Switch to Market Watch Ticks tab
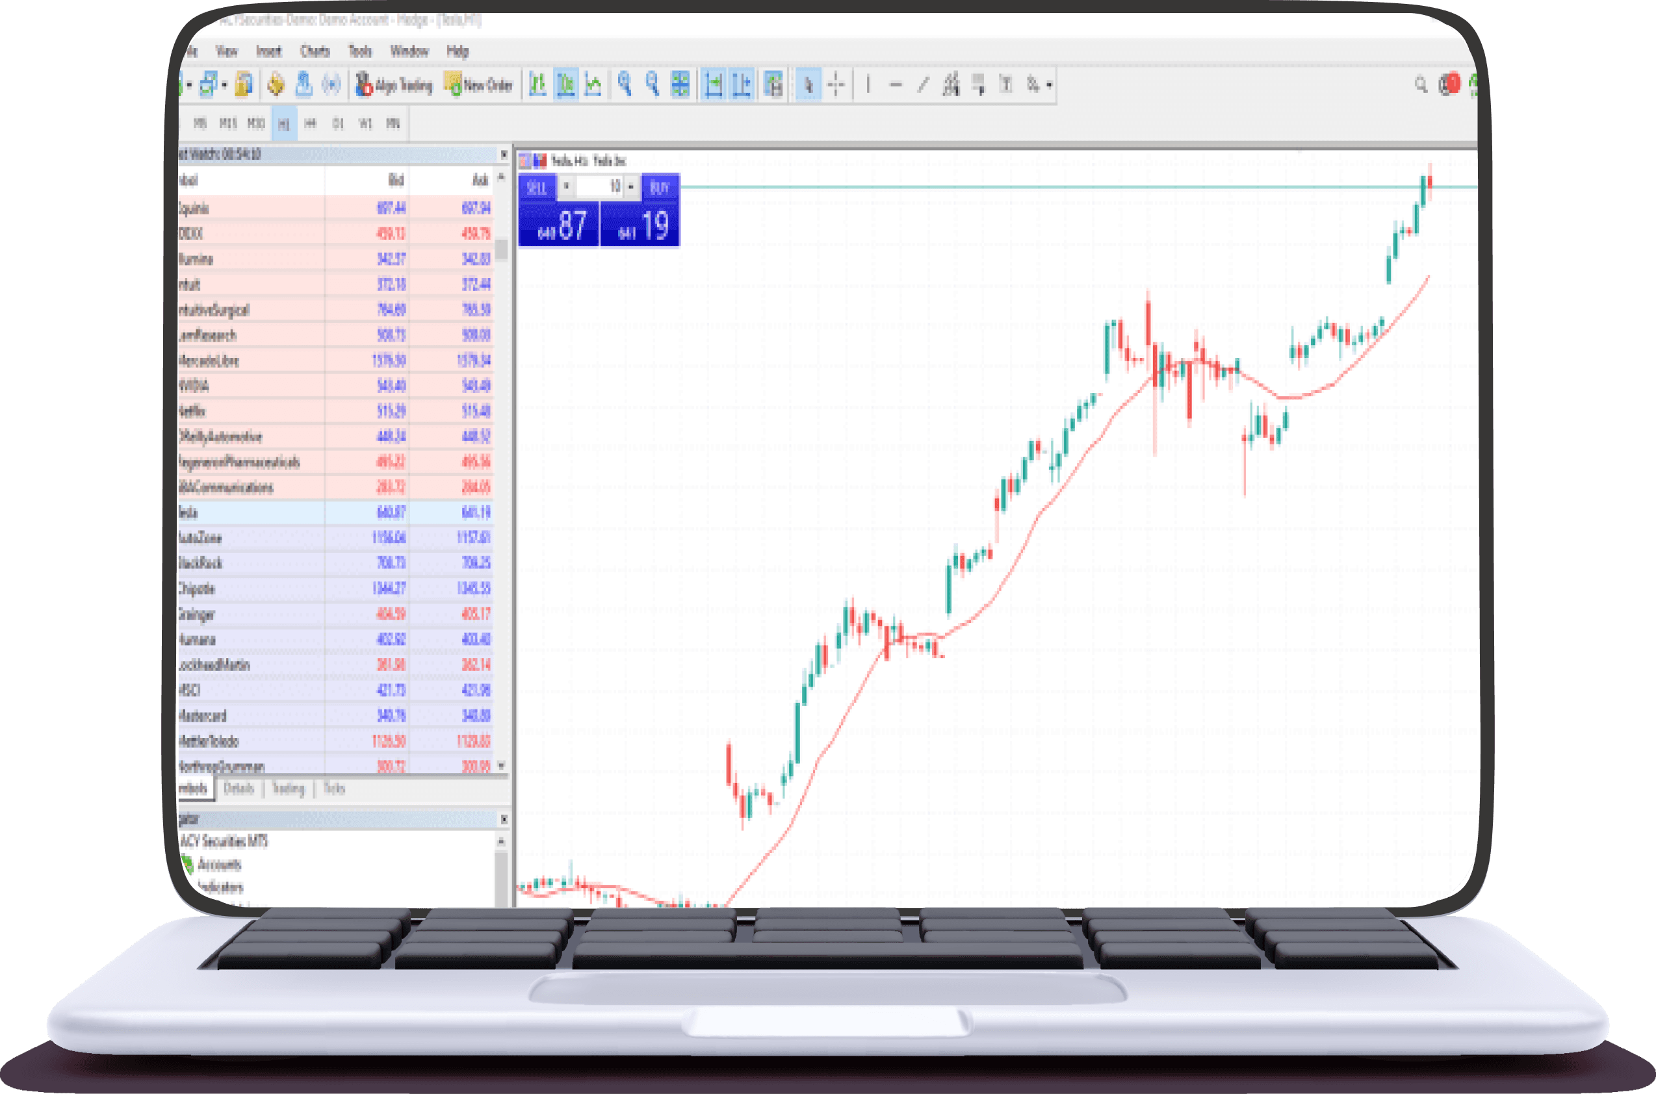This screenshot has height=1094, width=1656. tap(334, 789)
